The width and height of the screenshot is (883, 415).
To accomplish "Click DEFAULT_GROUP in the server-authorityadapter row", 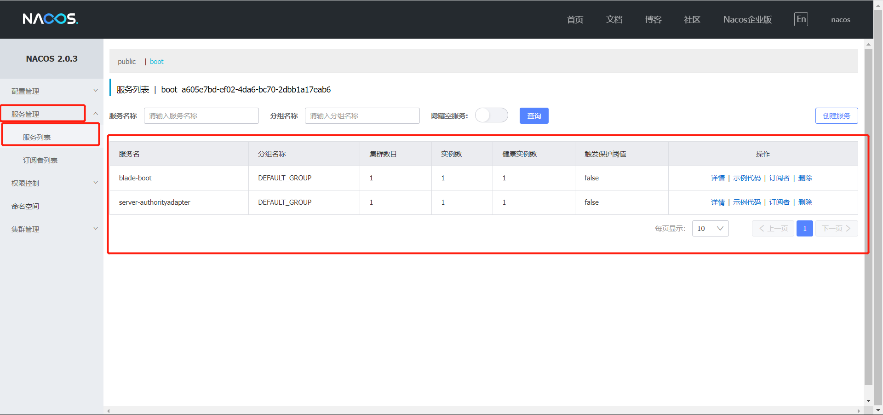I will click(285, 202).
